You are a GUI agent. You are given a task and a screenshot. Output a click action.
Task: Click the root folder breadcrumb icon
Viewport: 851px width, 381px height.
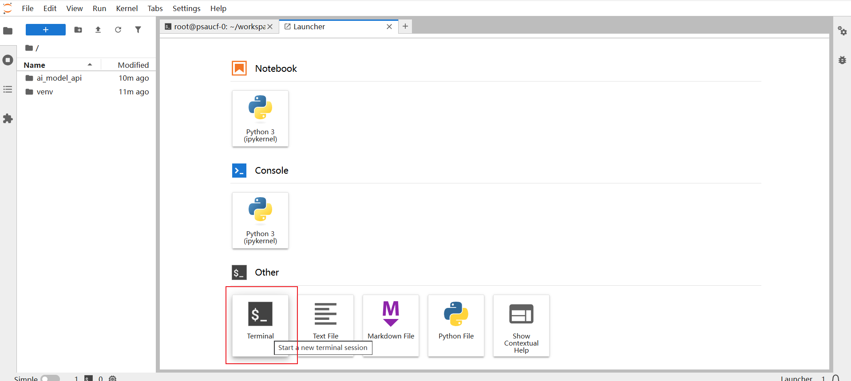(x=29, y=48)
